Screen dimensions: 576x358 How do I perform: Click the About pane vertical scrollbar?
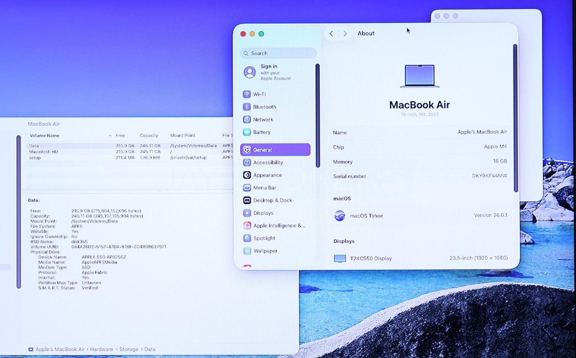515,118
